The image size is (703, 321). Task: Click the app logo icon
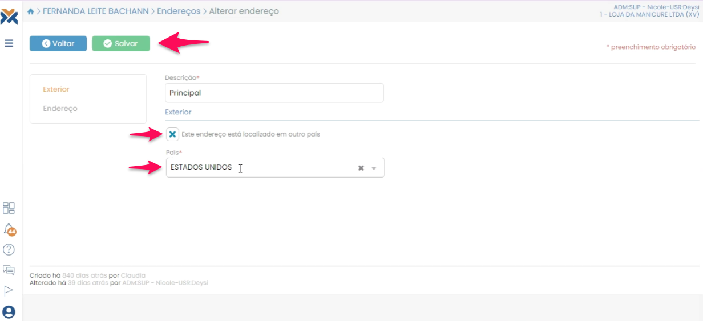[9, 17]
